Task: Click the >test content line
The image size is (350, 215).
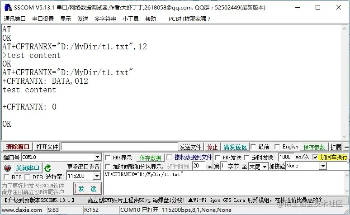Action: [x=32, y=55]
